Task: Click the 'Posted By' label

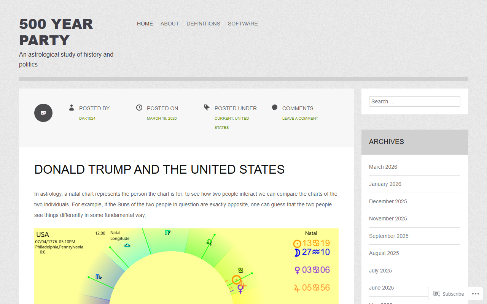Action: tap(94, 108)
